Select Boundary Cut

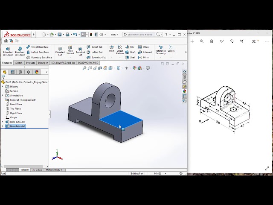coord(96,57)
